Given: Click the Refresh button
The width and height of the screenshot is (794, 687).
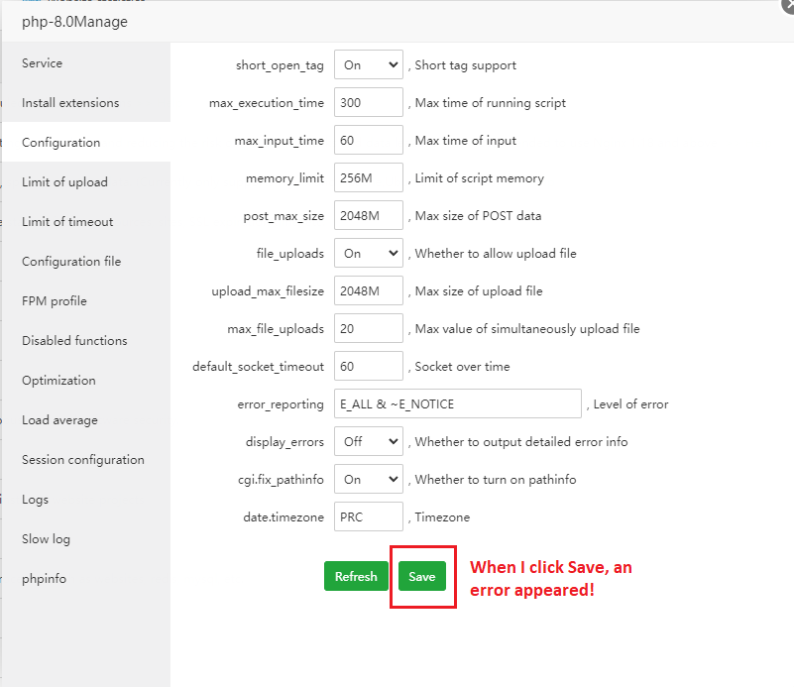Looking at the screenshot, I should [356, 576].
